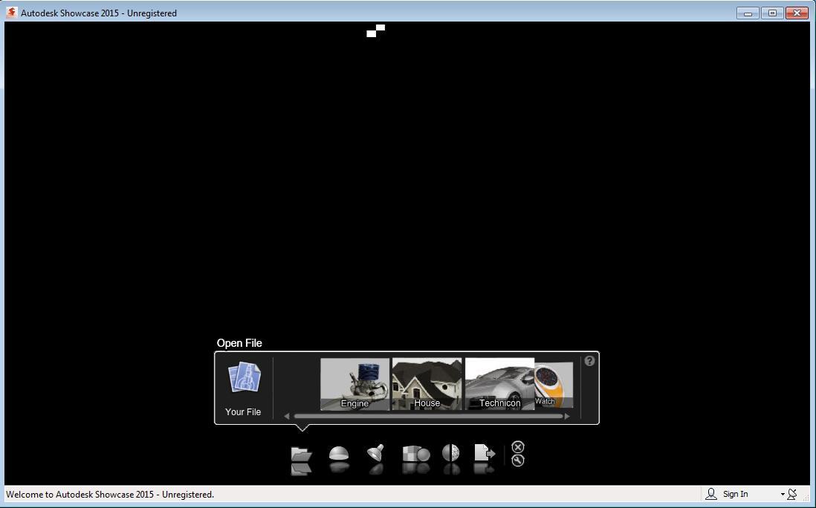Viewport: 816px width, 508px height.
Task: Open the visual styles sphere icon
Action: point(450,453)
